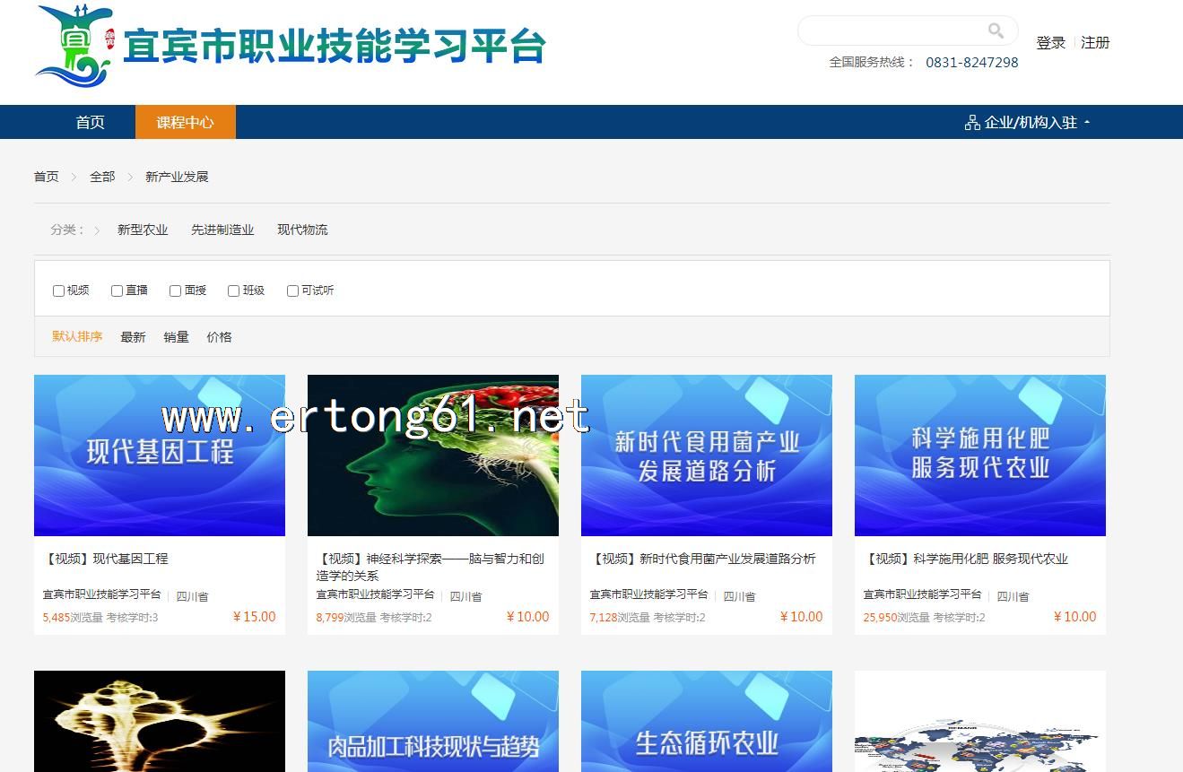Click the 登录 link
This screenshot has width=1183, height=772.
click(x=1050, y=42)
